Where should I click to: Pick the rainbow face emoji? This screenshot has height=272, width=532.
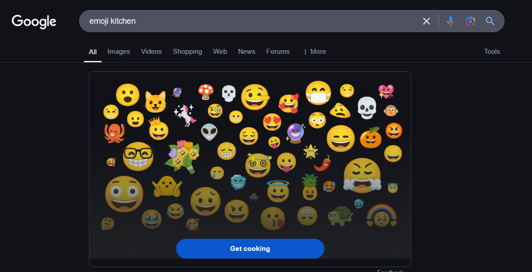[381, 215]
